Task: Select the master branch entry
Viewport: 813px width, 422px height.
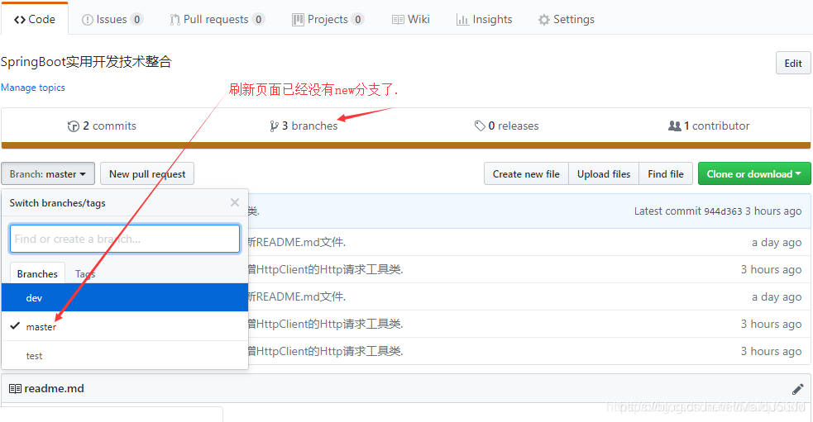Action: (x=124, y=327)
